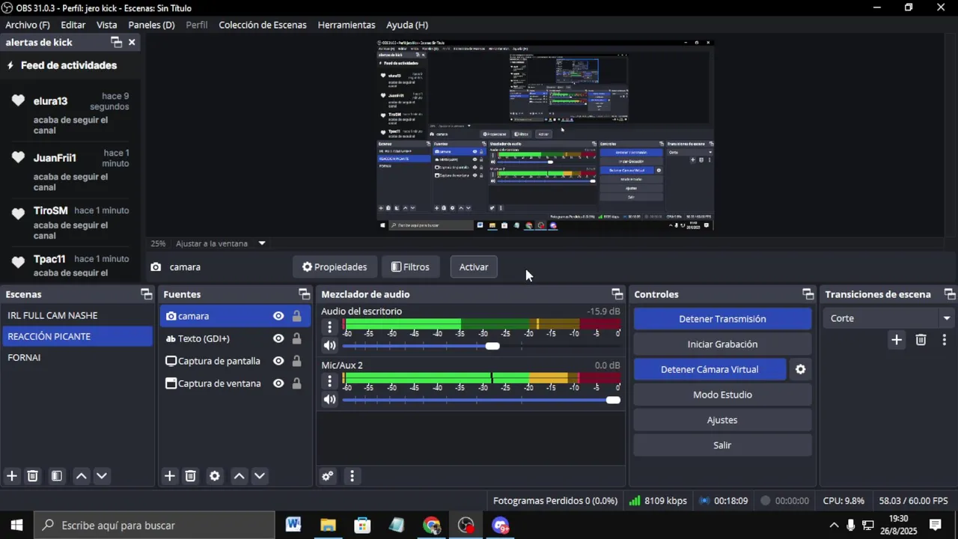
Task: Click the Windows taskbar search box
Action: point(155,526)
